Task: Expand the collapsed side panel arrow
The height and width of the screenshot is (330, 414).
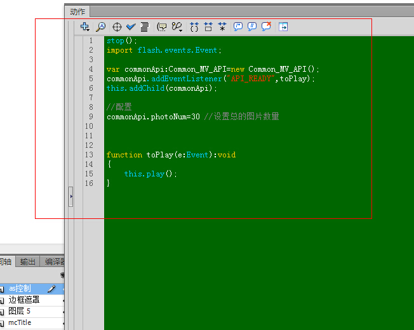Action: click(x=70, y=197)
